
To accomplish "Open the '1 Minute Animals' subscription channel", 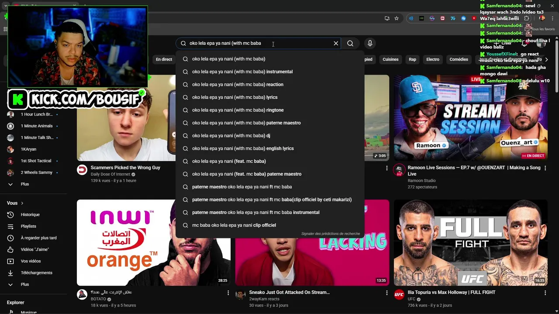I will pyautogui.click(x=33, y=126).
